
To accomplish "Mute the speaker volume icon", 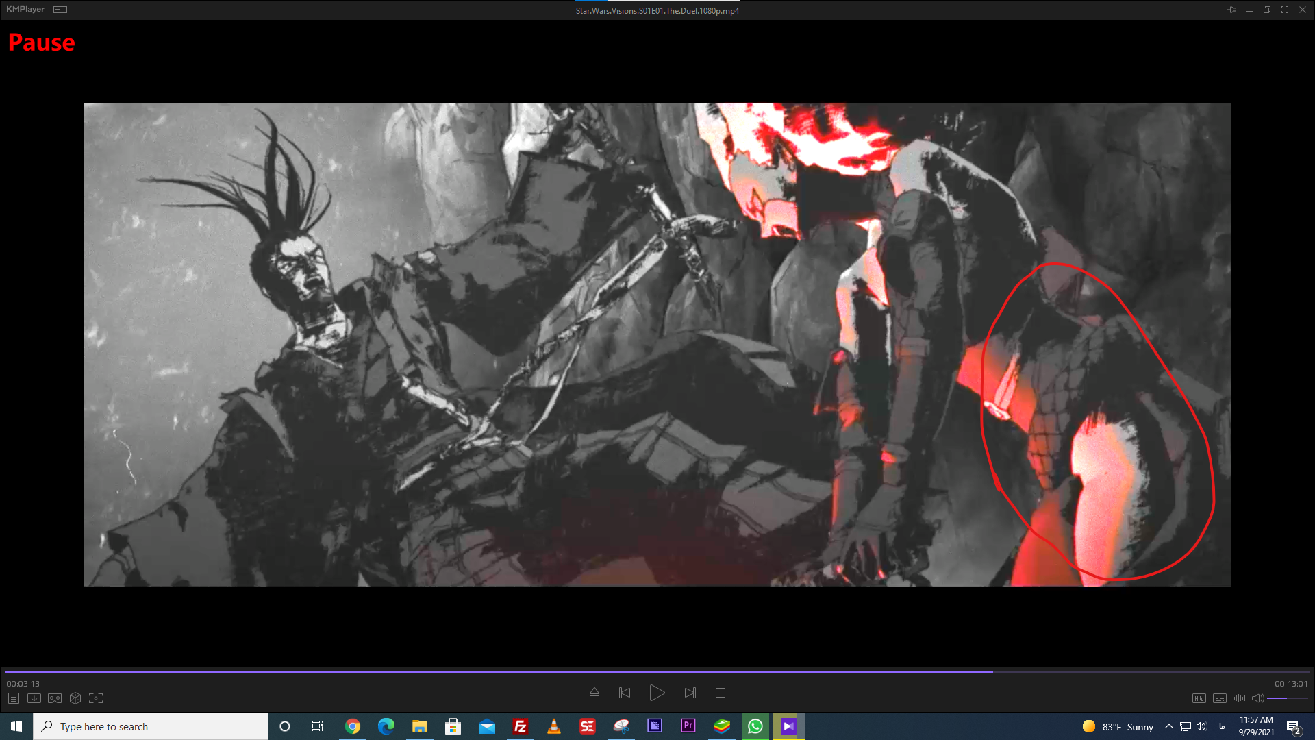I will coord(1257,698).
